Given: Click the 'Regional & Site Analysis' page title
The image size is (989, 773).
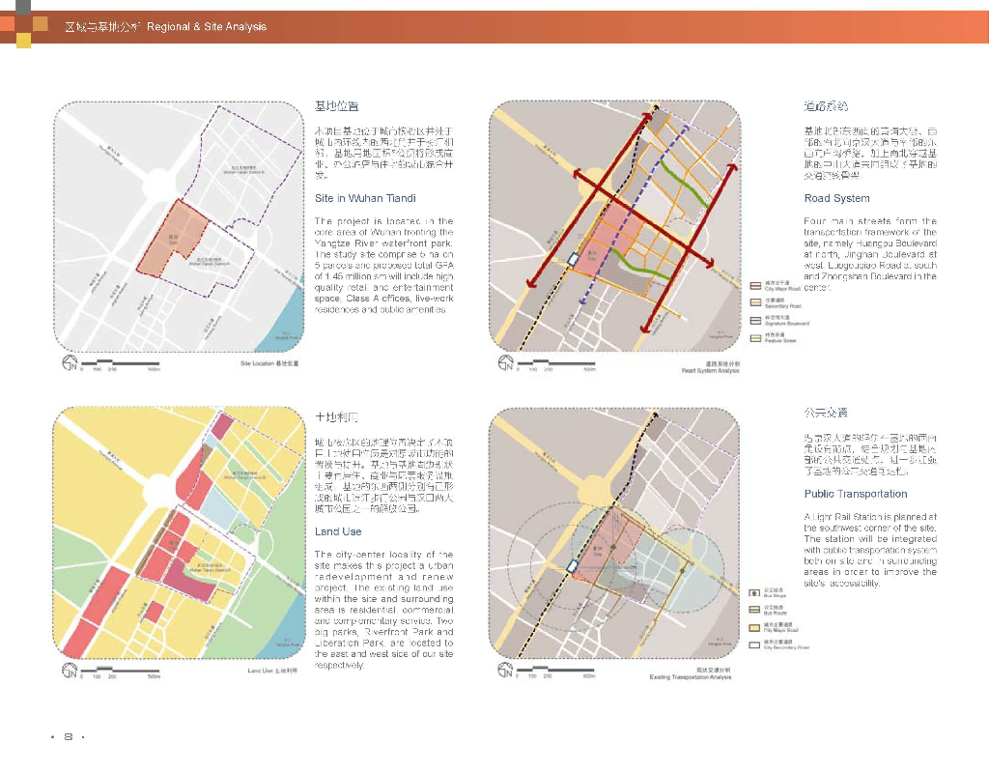Looking at the screenshot, I should tap(207, 27).
